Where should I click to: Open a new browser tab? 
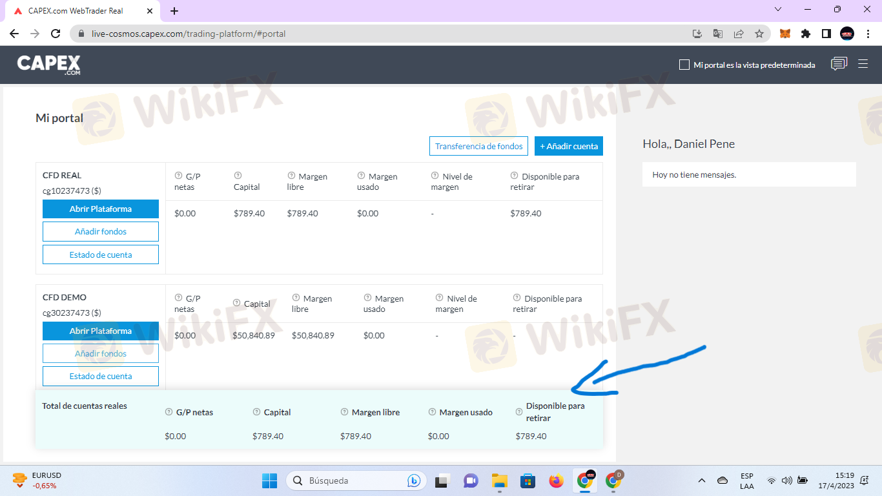174,11
